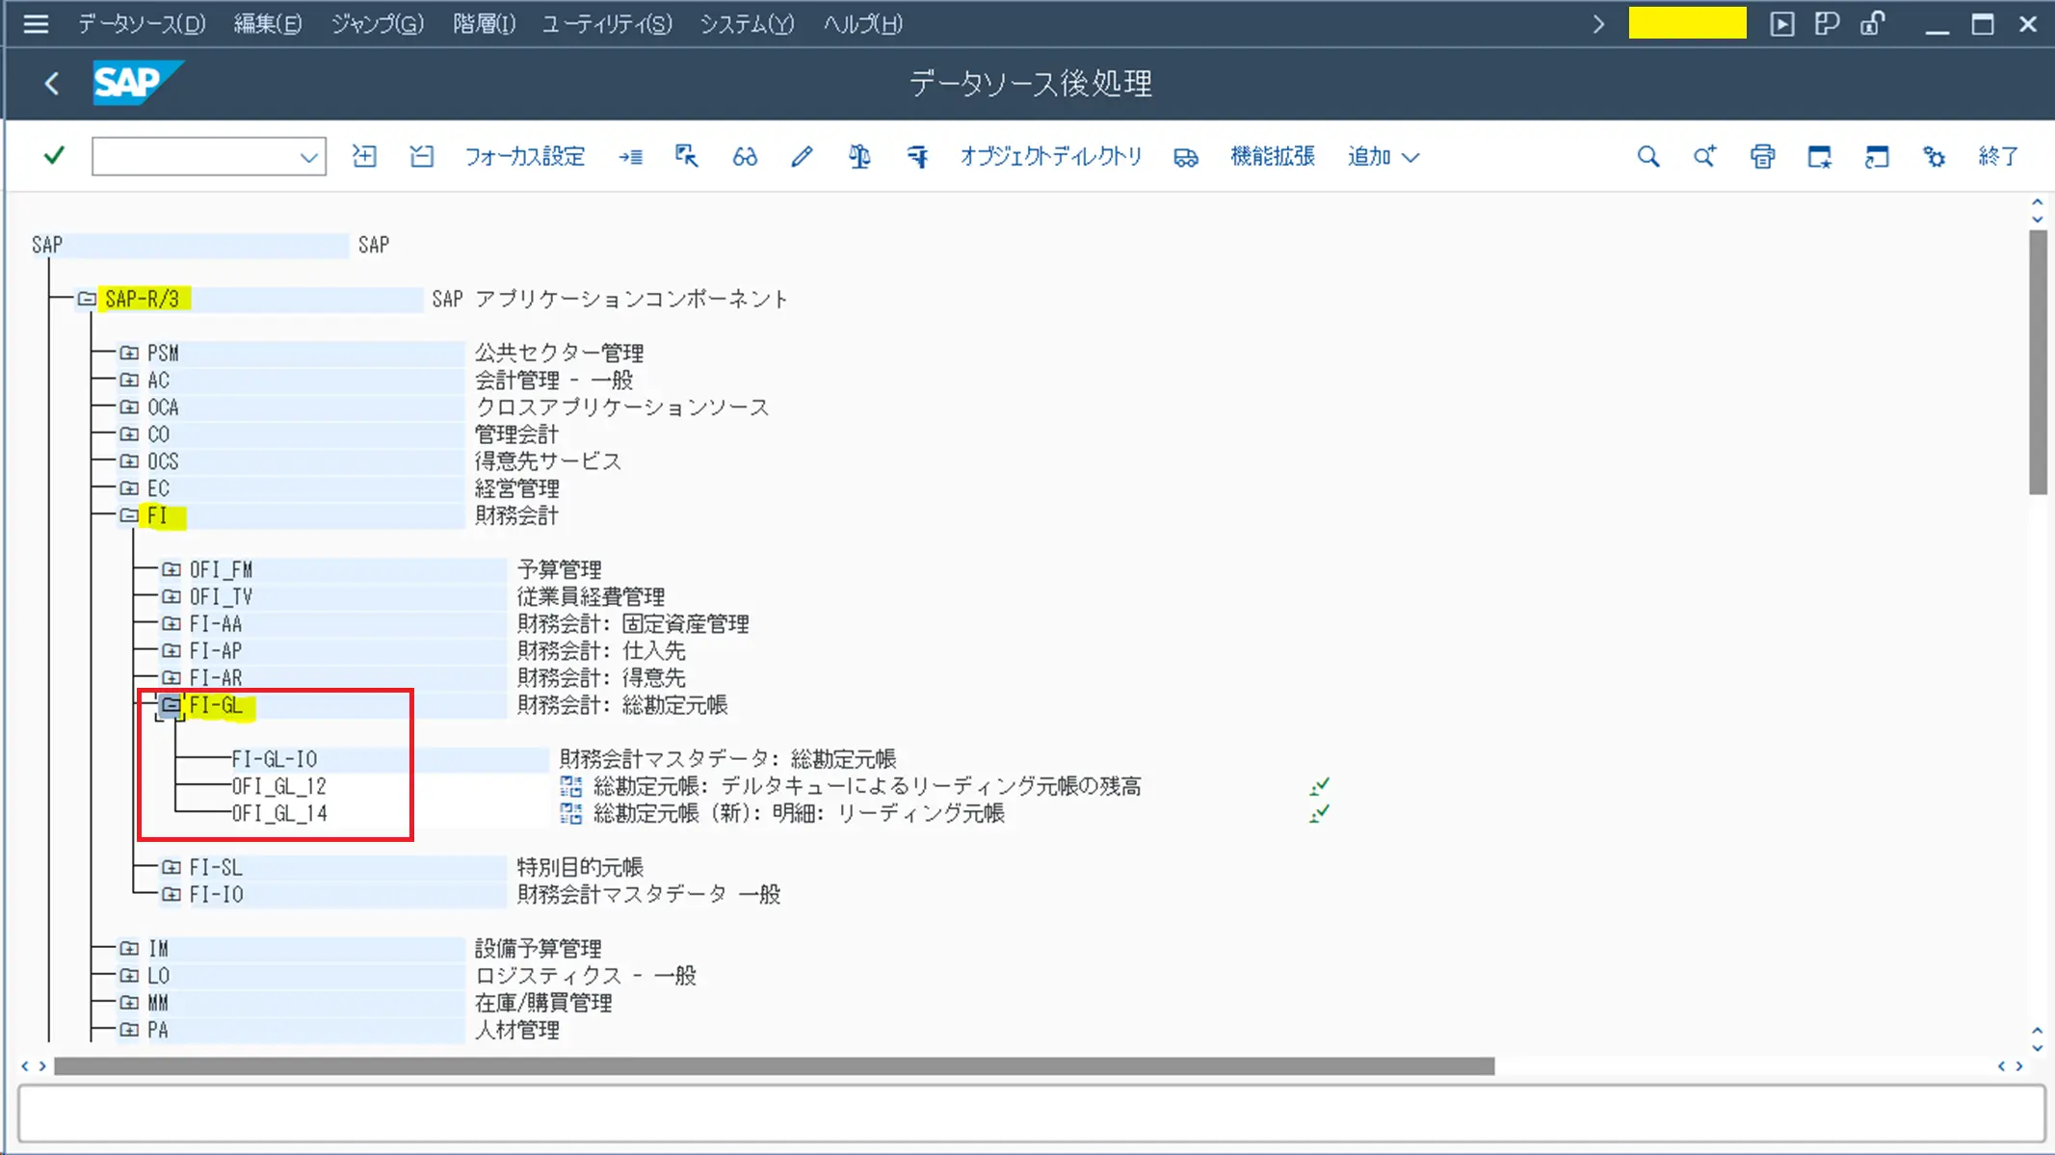Expand the PSM folder node

click(x=129, y=353)
